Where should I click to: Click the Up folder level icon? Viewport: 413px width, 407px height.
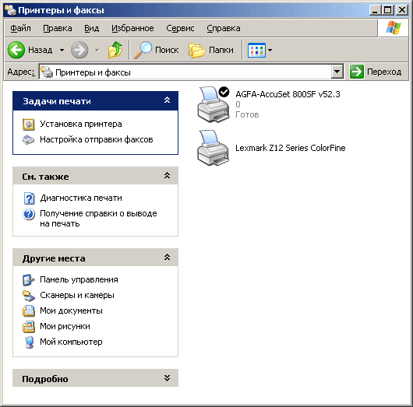115,50
